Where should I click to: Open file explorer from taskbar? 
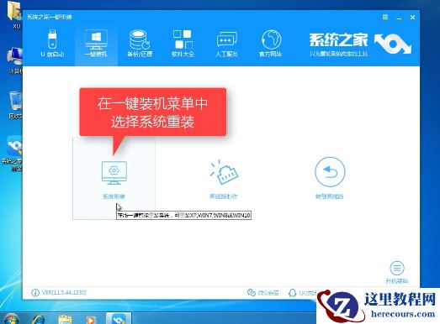pos(65,319)
